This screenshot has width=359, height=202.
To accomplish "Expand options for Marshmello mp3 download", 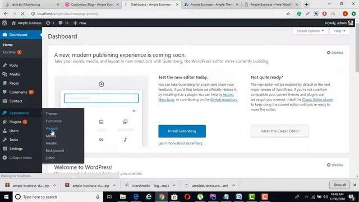I will pos(174,186).
